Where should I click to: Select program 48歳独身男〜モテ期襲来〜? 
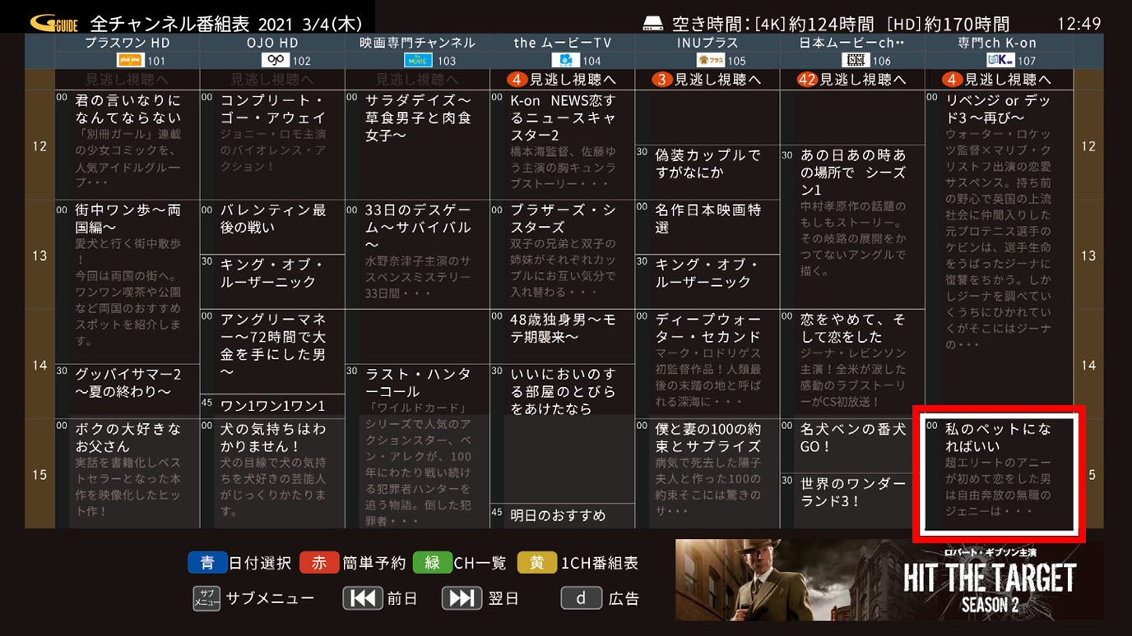tap(563, 337)
